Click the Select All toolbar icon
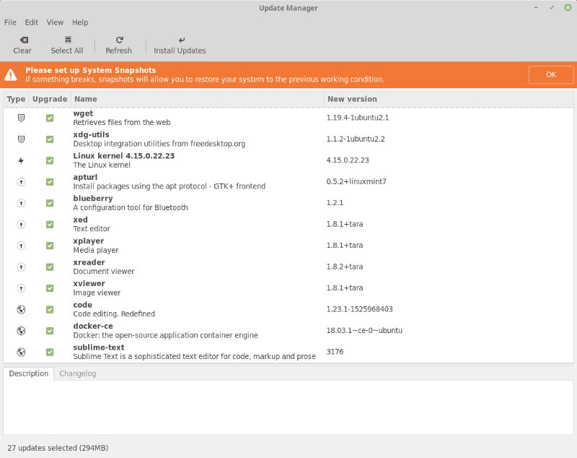This screenshot has height=458, width=577. click(66, 41)
